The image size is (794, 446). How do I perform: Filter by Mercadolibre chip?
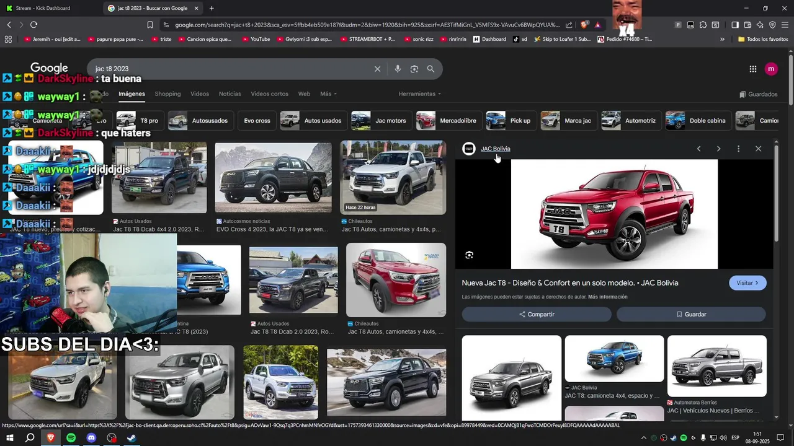click(448, 121)
